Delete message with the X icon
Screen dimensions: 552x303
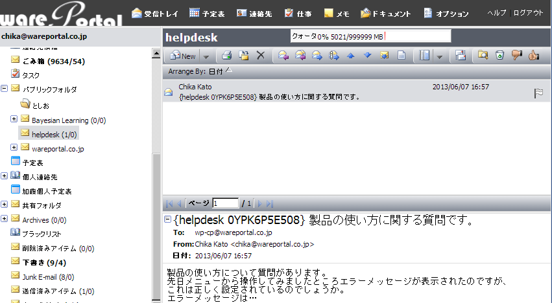click(261, 55)
